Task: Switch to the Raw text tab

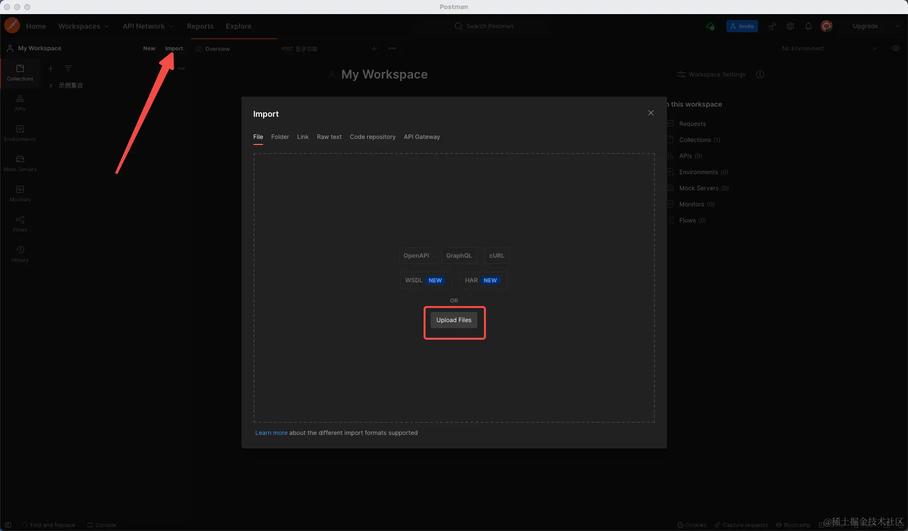Action: tap(329, 137)
